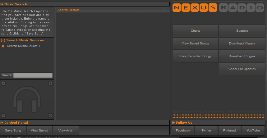Open the Twitter link

tap(206, 131)
